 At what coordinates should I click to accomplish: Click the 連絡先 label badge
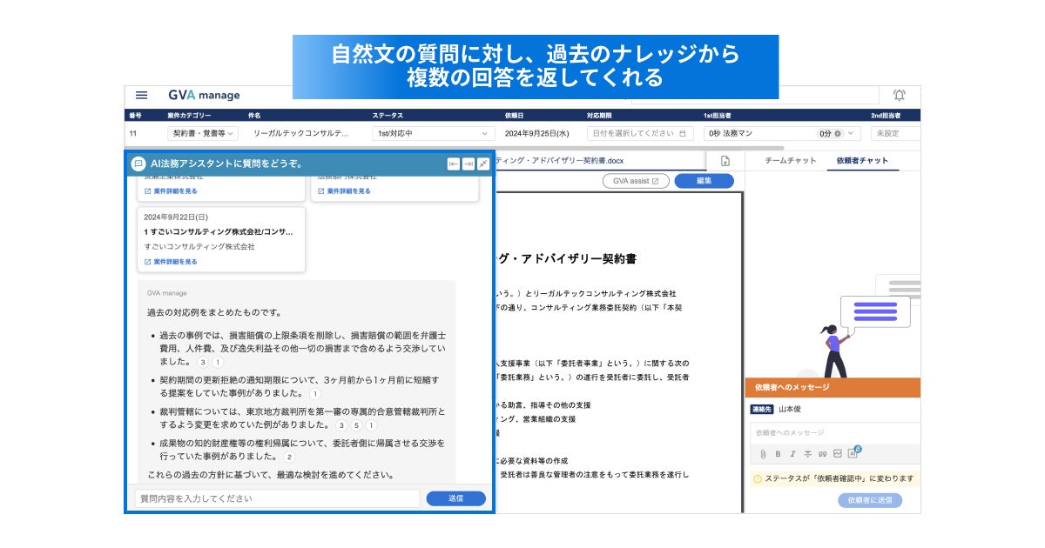coord(762,409)
